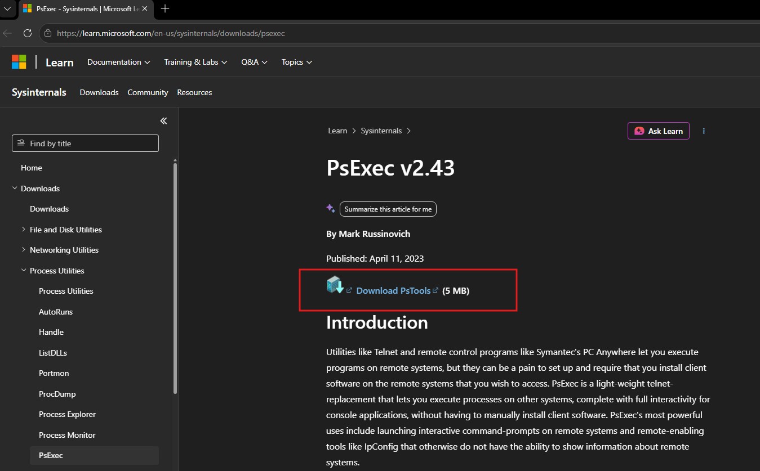Expand Networking Utilities tree node
Viewport: 760px width, 471px height.
coord(24,250)
